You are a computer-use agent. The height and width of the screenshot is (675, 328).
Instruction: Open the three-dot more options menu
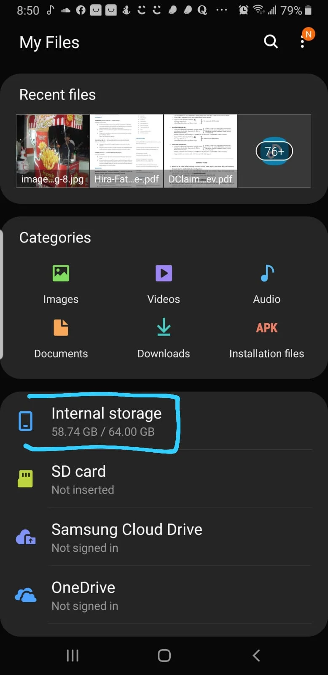pos(302,41)
